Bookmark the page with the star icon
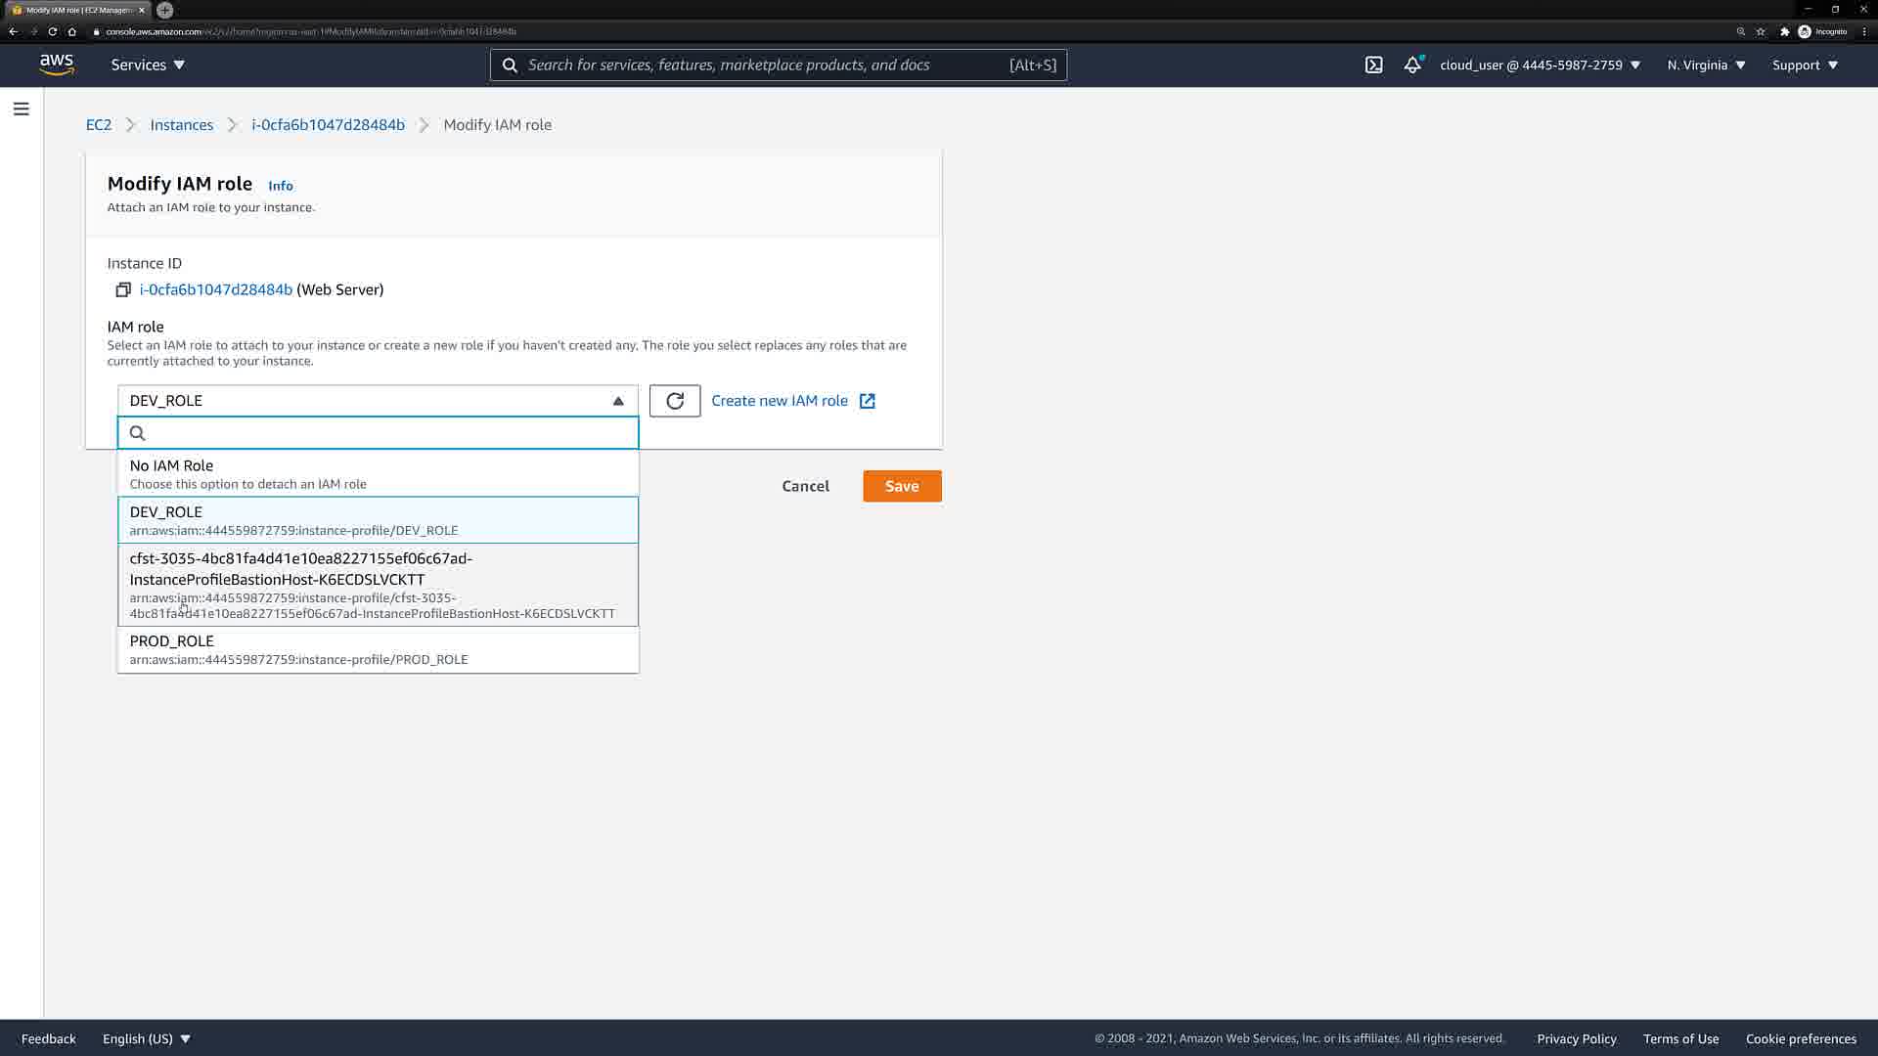Screen dimensions: 1878x1056 point(1761,31)
